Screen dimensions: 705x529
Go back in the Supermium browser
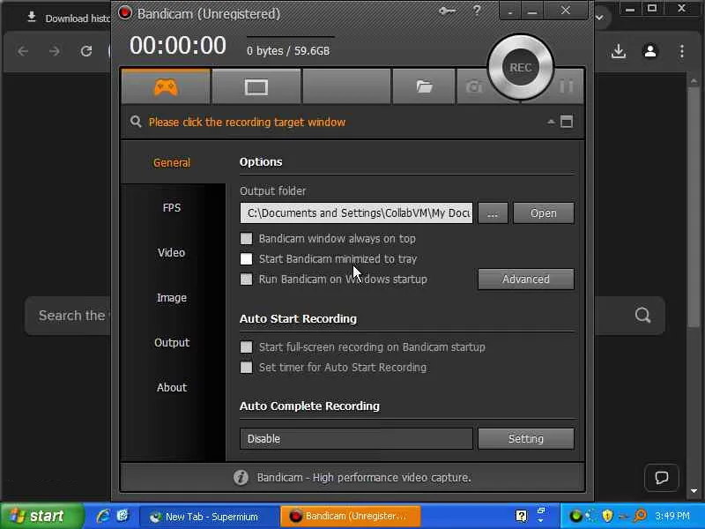point(23,51)
